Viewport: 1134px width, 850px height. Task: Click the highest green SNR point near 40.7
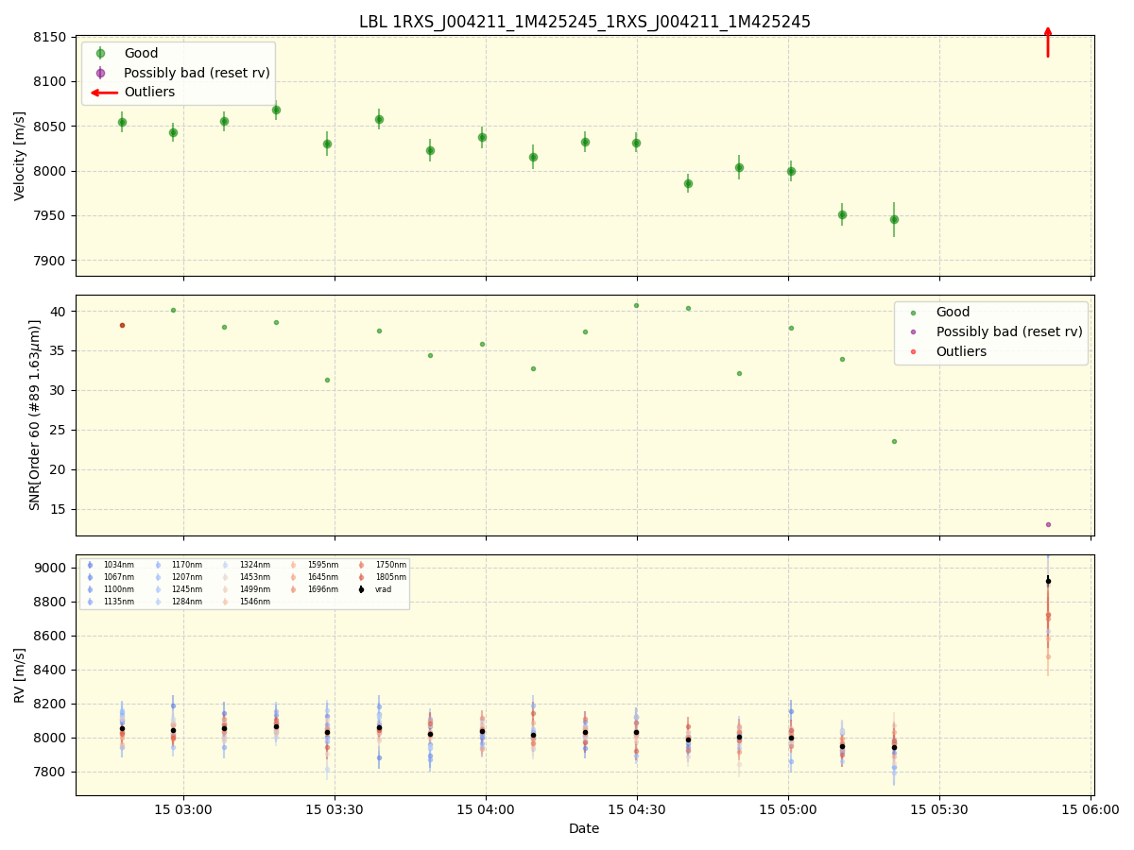pyautogui.click(x=636, y=305)
